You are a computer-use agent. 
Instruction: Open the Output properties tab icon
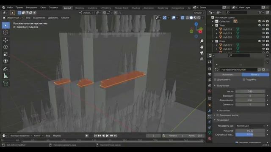click(210, 74)
